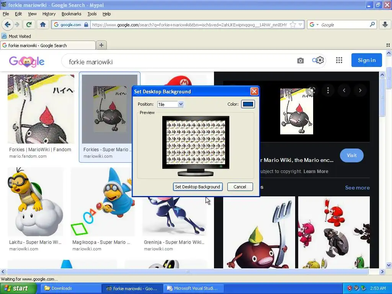Select the forkie mariowiki browser tab
Image resolution: width=392 pixels, height=294 pixels.
(x=48, y=45)
